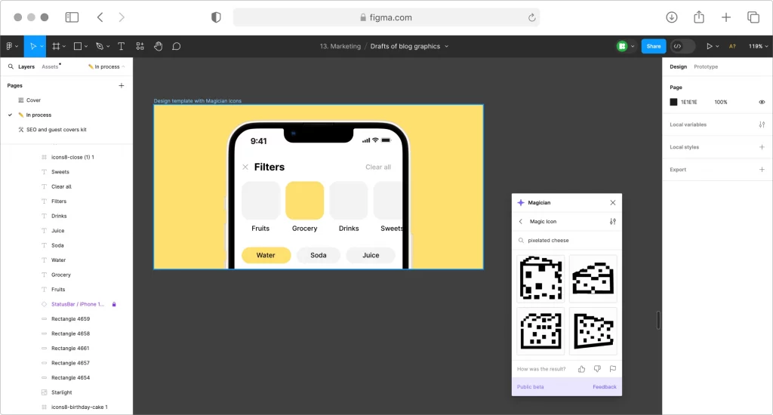Open the Figma main menu
Viewport: 773px width, 415px height.
[12, 46]
